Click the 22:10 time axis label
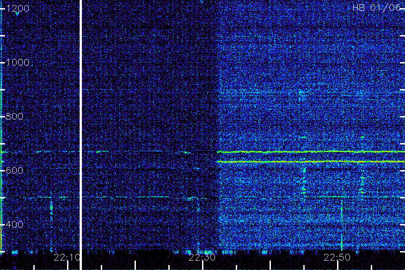 click(67, 257)
